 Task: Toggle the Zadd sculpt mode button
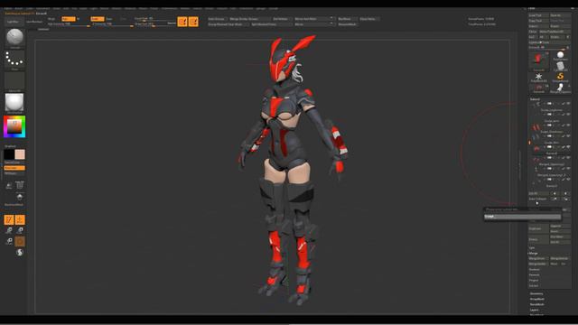pyautogui.click(x=97, y=19)
